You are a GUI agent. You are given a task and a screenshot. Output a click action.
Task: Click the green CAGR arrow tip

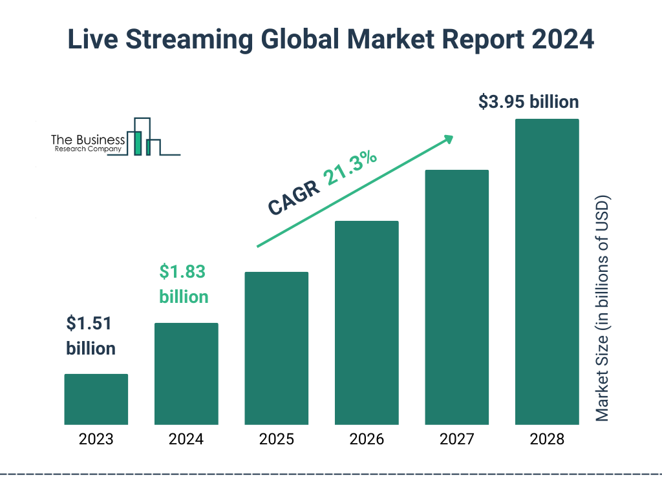(449, 139)
